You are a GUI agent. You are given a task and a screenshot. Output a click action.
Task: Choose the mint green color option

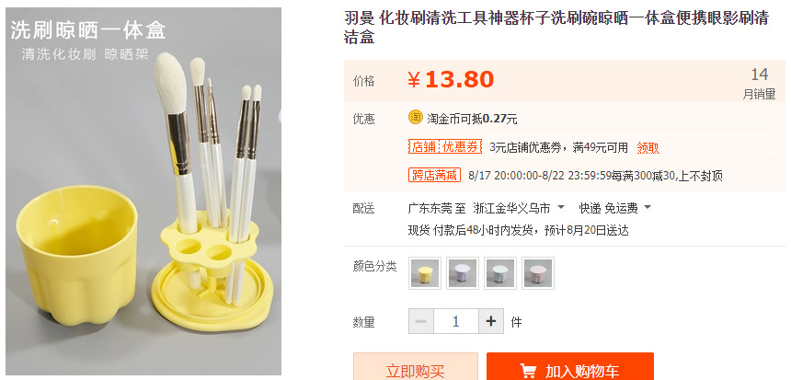coord(500,273)
